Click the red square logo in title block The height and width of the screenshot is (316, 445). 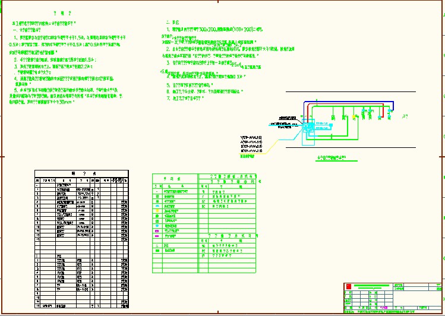[x=348, y=287]
